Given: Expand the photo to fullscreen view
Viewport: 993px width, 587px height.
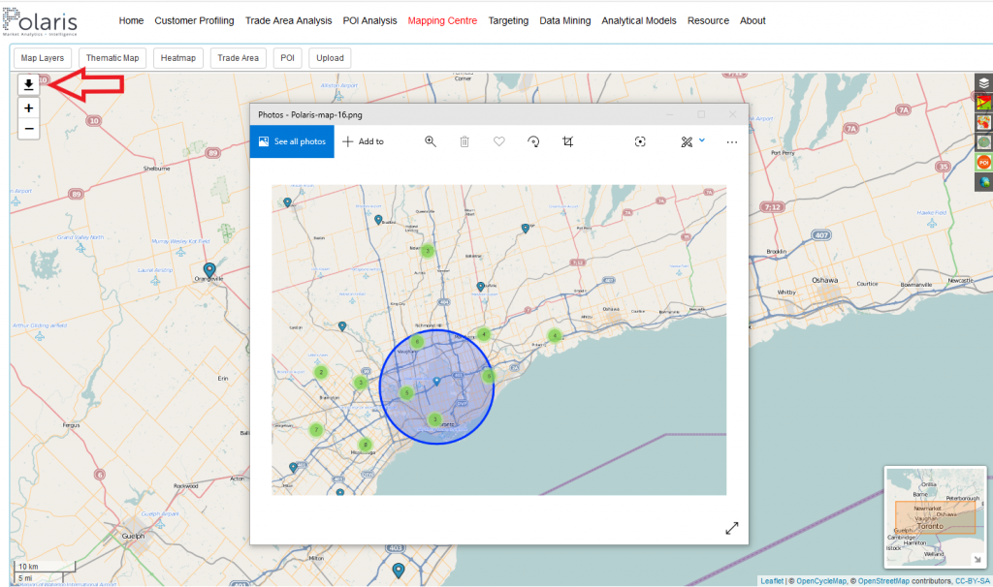Looking at the screenshot, I should (x=732, y=528).
